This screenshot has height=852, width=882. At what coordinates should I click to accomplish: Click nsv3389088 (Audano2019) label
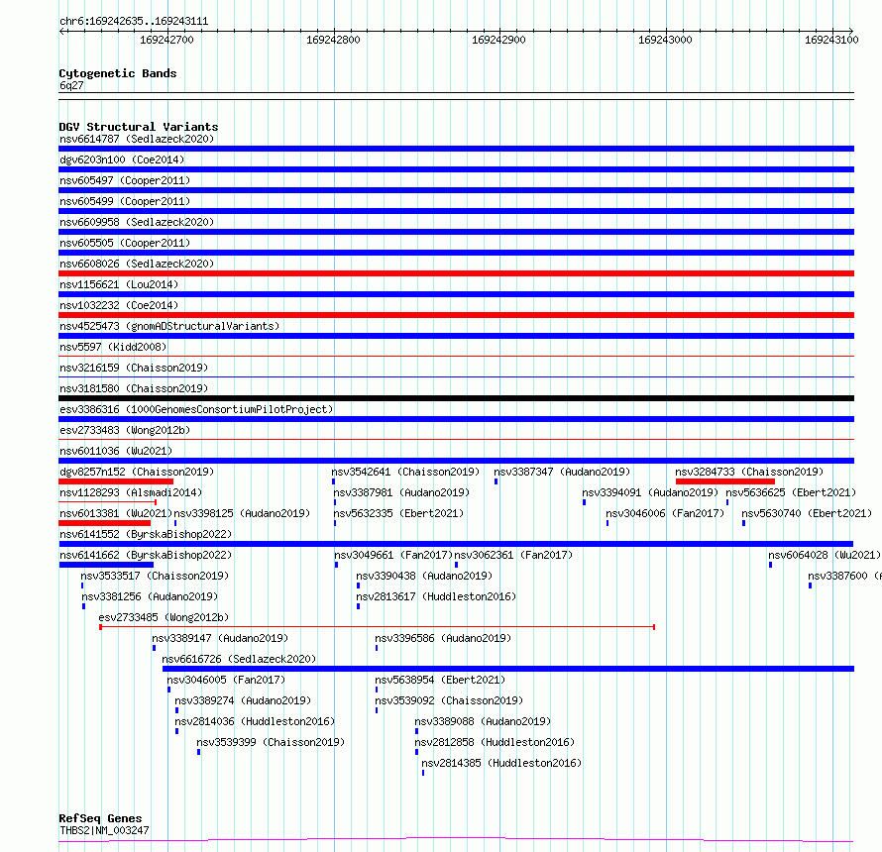[483, 721]
